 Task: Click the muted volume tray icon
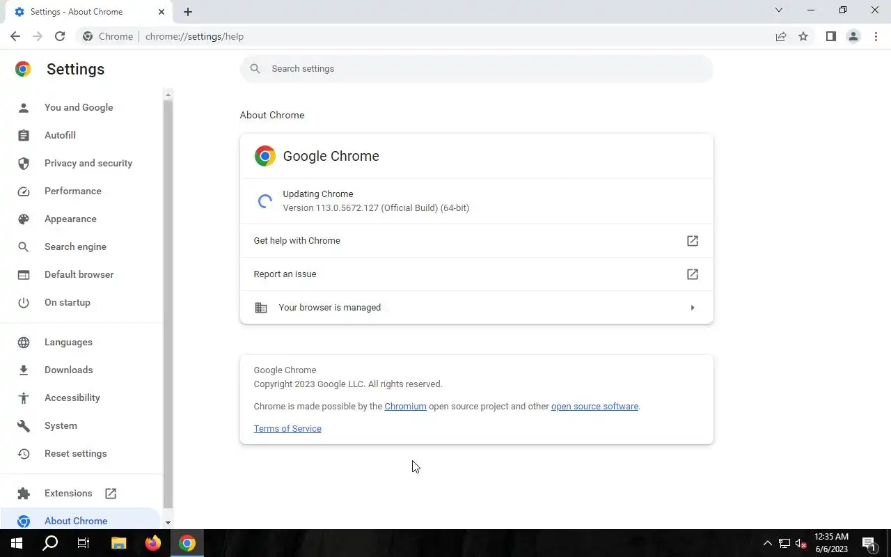pyautogui.click(x=801, y=543)
